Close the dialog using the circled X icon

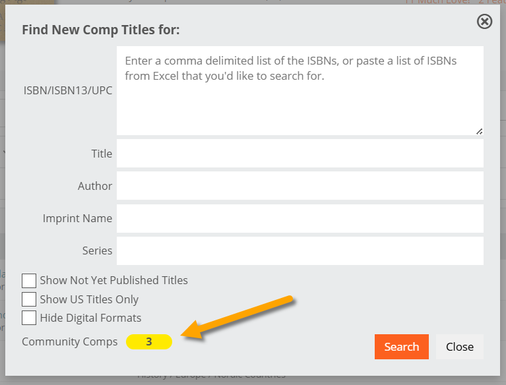[484, 22]
